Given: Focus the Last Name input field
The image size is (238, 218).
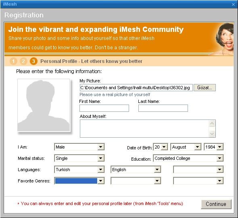Looking at the screenshot, I should click(163, 108).
